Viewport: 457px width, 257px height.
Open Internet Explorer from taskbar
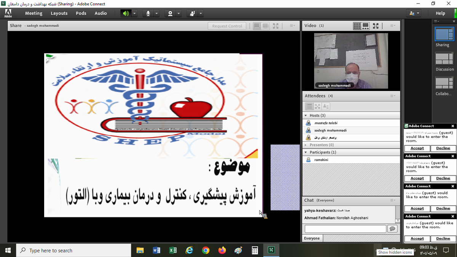coord(189,250)
